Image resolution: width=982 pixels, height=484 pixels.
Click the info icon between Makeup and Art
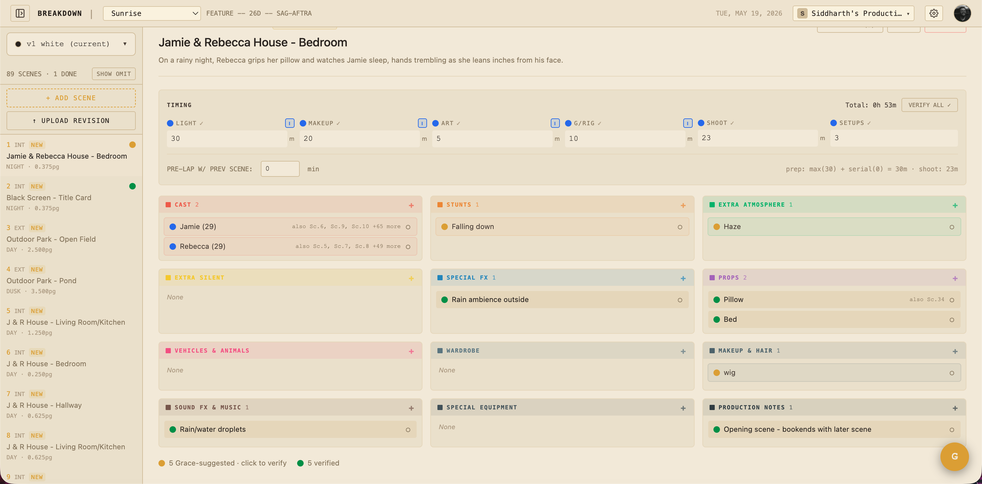[x=422, y=123]
